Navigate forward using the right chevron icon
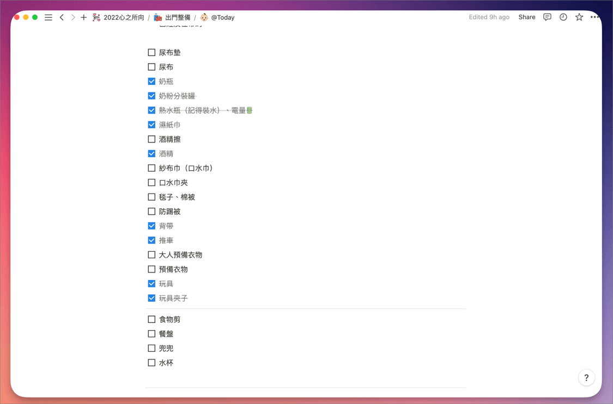 click(x=72, y=17)
